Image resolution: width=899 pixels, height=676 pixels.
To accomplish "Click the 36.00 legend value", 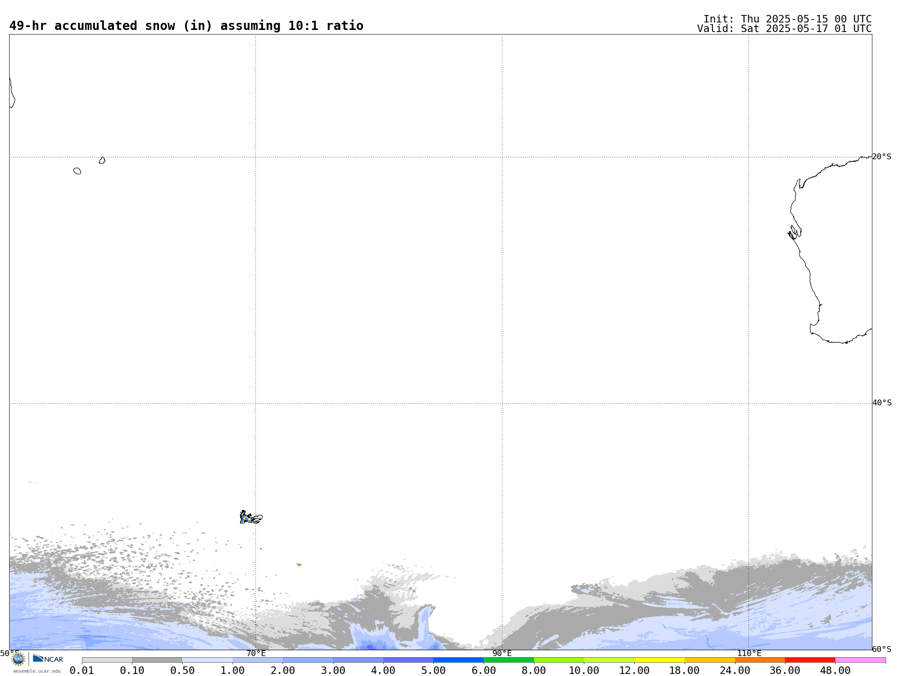I will tap(785, 670).
